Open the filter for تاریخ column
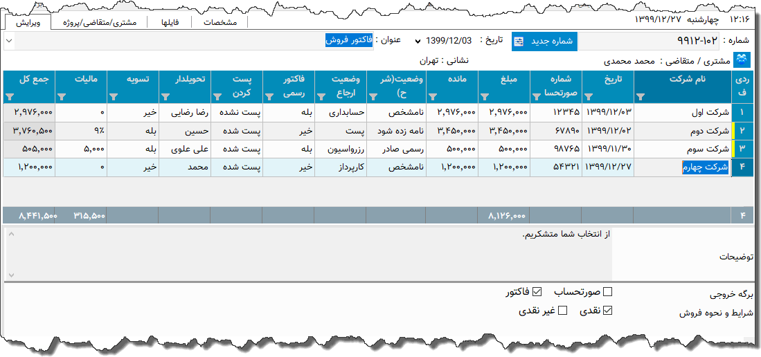Image resolution: width=761 pixels, height=357 pixels. [588, 97]
